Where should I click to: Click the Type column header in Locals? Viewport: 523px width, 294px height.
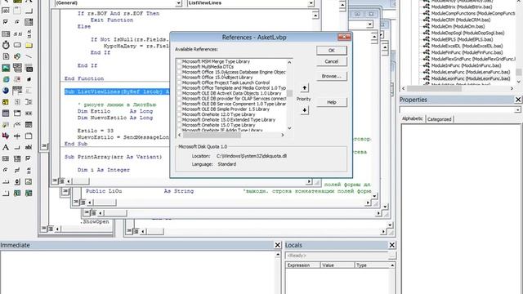(x=372, y=265)
